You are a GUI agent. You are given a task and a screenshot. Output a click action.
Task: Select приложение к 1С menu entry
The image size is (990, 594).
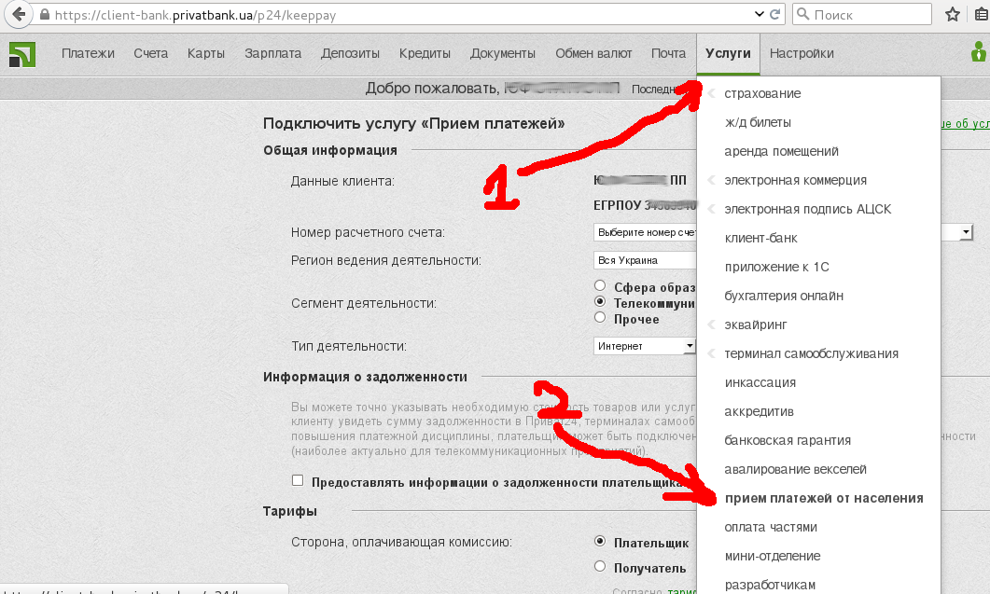click(776, 267)
